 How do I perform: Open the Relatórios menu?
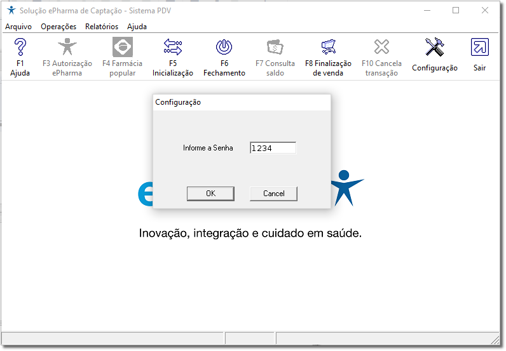click(x=102, y=27)
